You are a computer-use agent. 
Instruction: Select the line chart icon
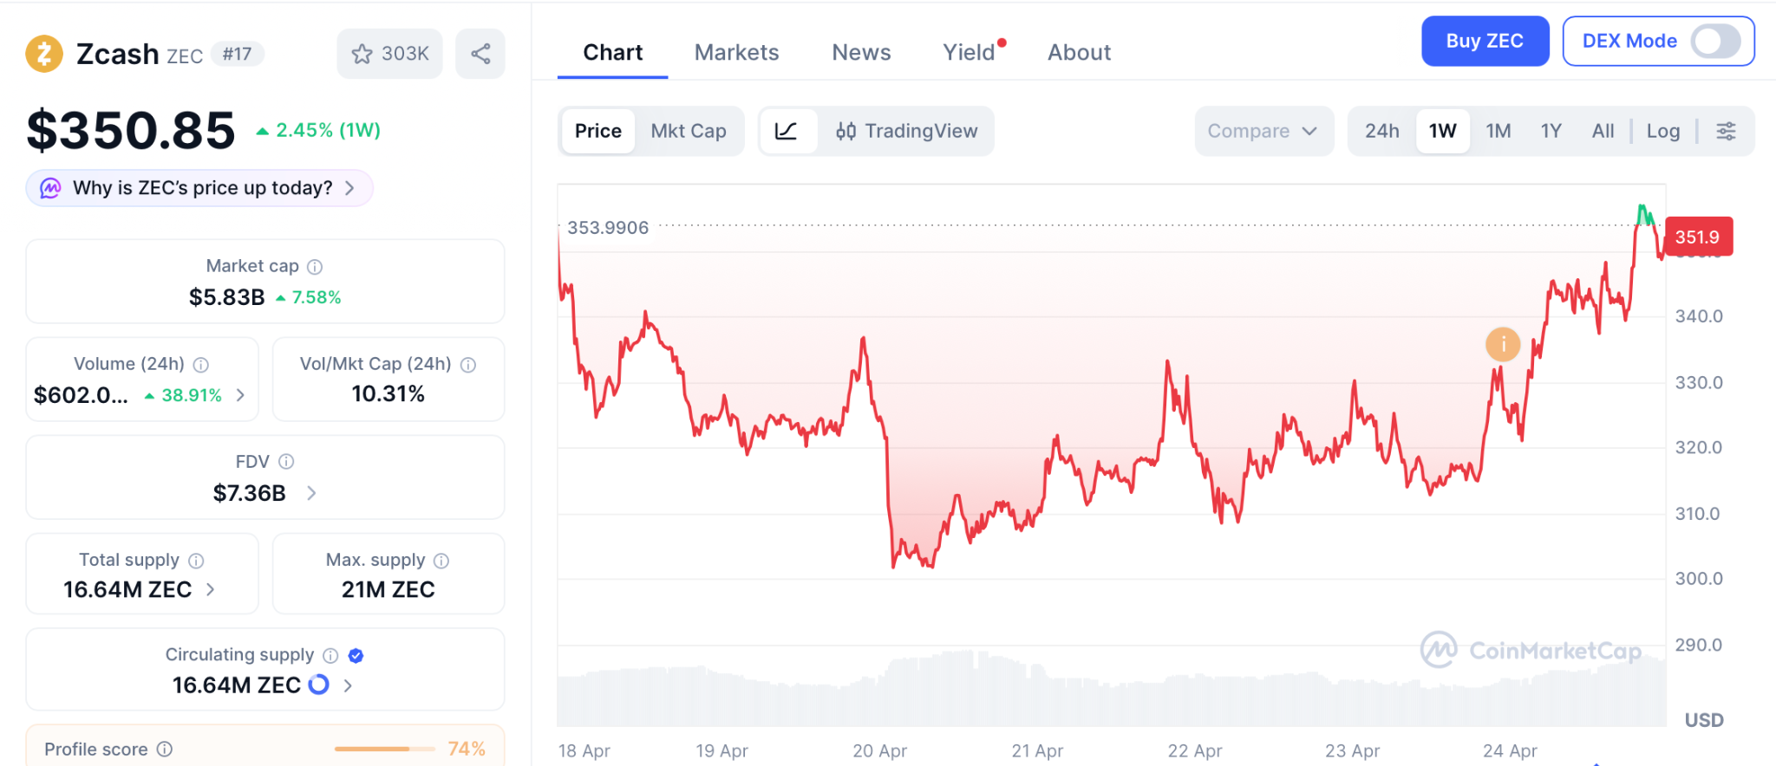coord(787,131)
